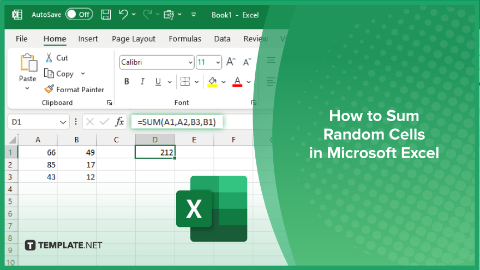Click the Format Painter brush
The image size is (480, 270).
coord(74,89)
